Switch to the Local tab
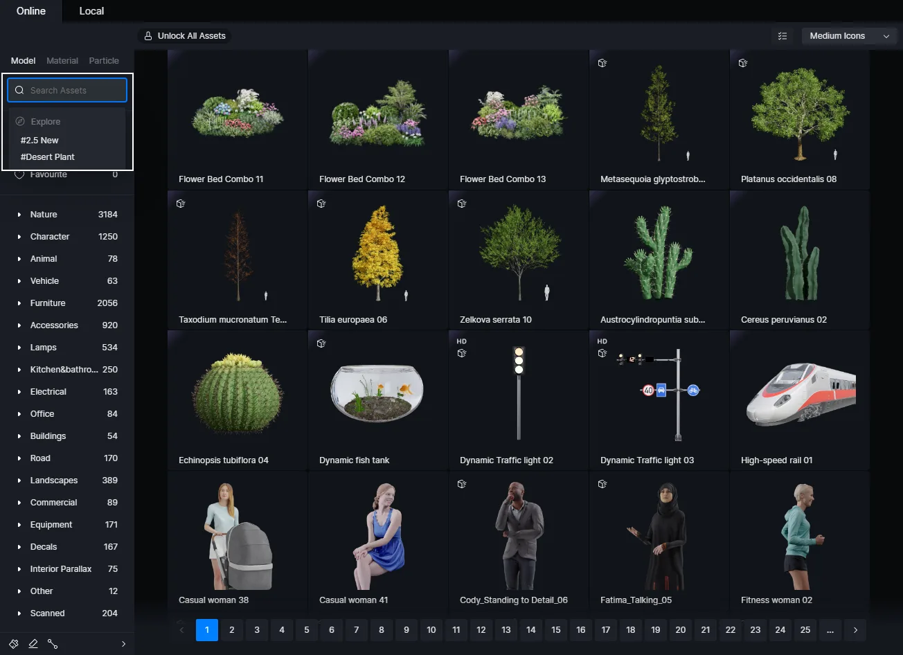Screen dimensions: 903x655 (91, 10)
